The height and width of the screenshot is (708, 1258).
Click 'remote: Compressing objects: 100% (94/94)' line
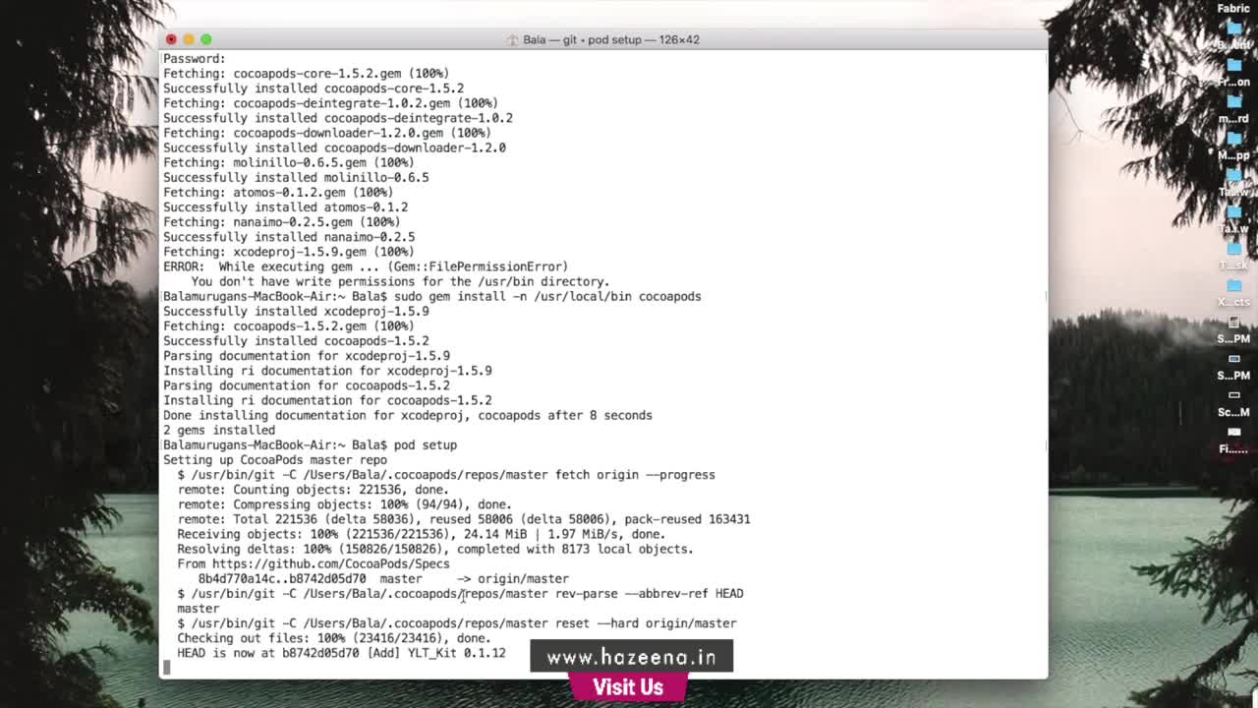(344, 504)
